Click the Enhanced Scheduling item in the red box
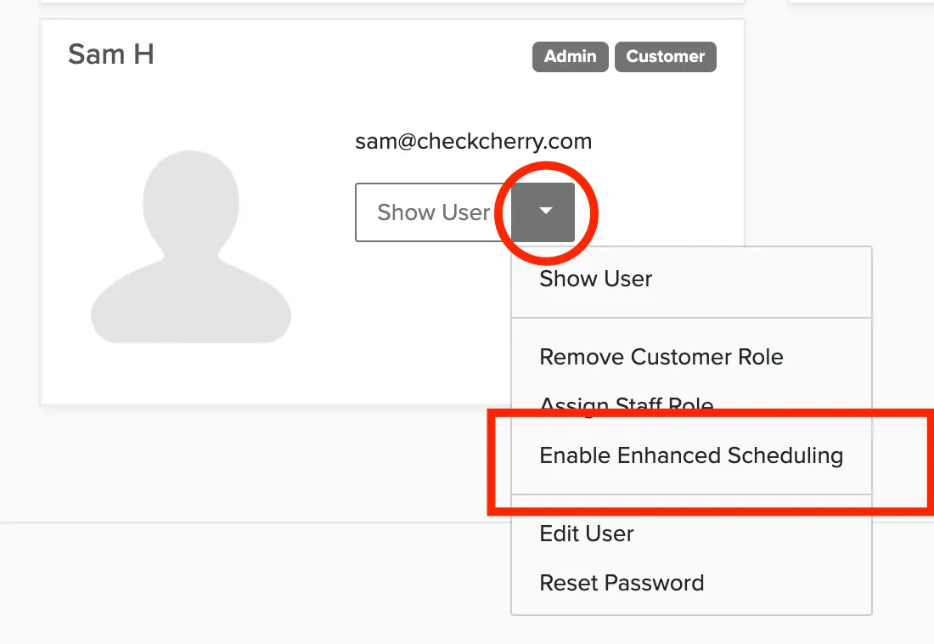The image size is (934, 644). click(691, 455)
